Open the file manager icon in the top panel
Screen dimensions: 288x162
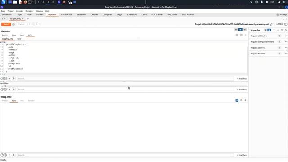point(15,2)
